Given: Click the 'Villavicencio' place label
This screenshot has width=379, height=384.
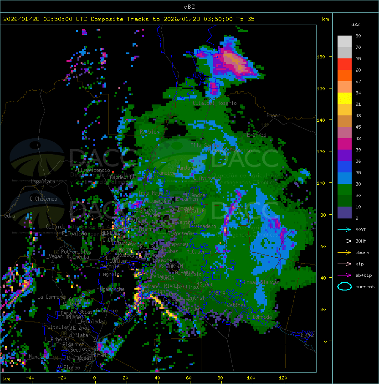Looking at the screenshot, I should pos(92,170).
